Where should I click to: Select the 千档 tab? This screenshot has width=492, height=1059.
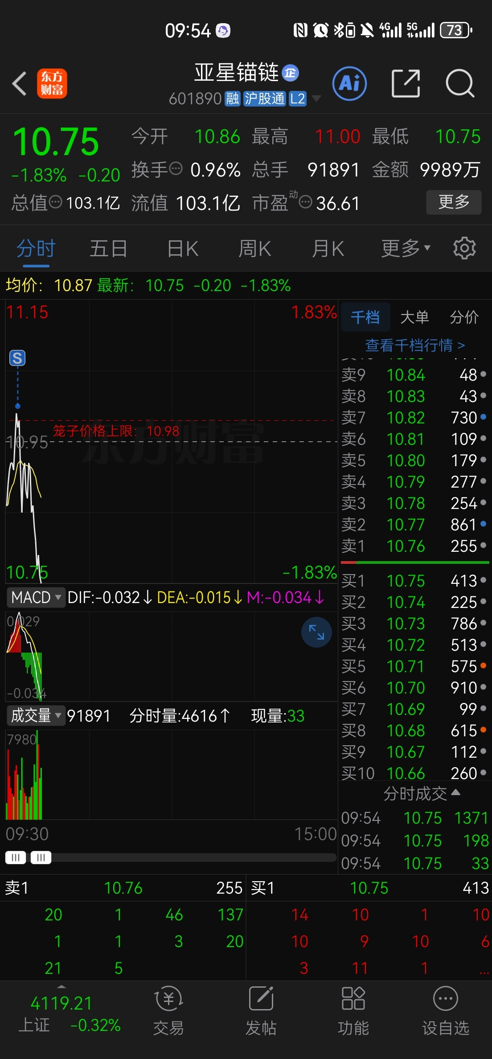(365, 317)
